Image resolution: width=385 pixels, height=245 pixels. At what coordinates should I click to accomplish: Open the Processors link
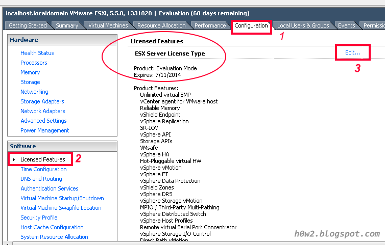34,63
